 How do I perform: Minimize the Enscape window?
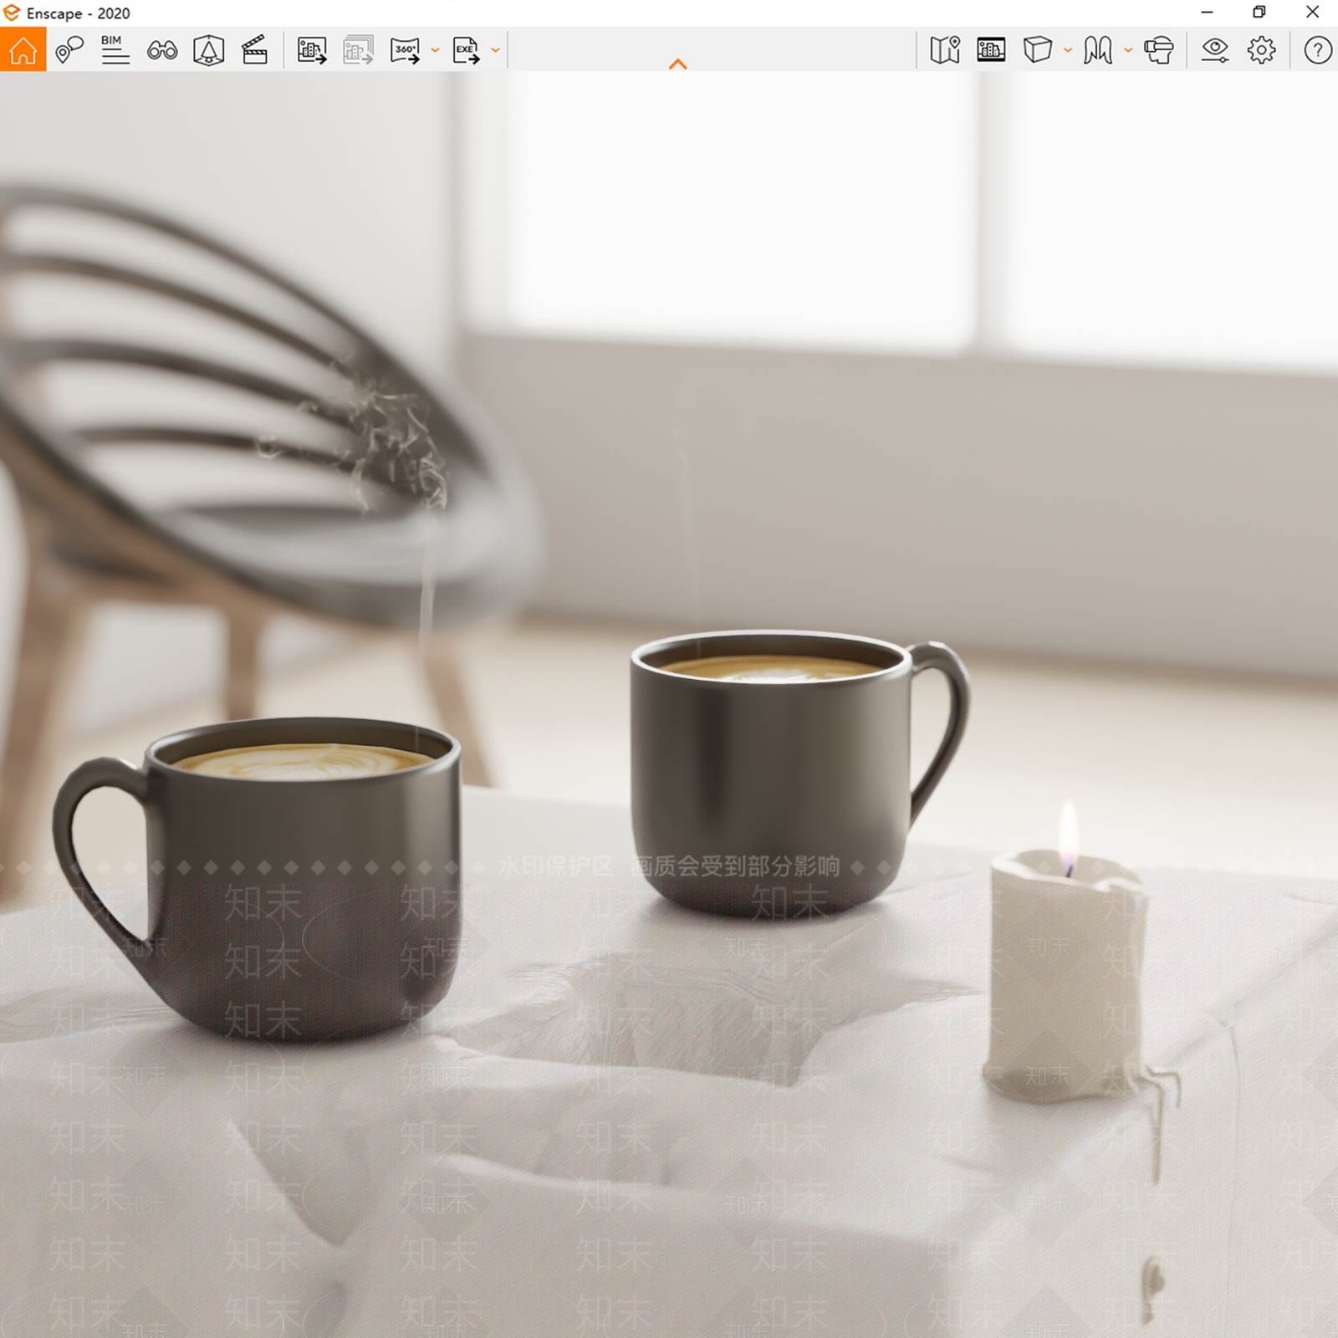(1207, 13)
